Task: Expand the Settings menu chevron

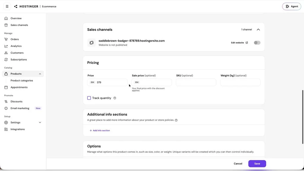Action: (x=40, y=123)
